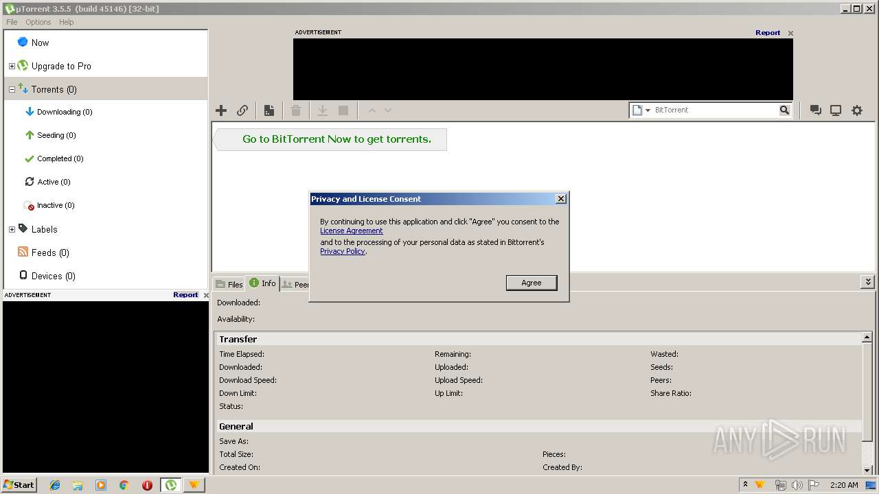Expand the Upgrade to Pro tree node
Screen dimensions: 879x494
[x=12, y=67]
